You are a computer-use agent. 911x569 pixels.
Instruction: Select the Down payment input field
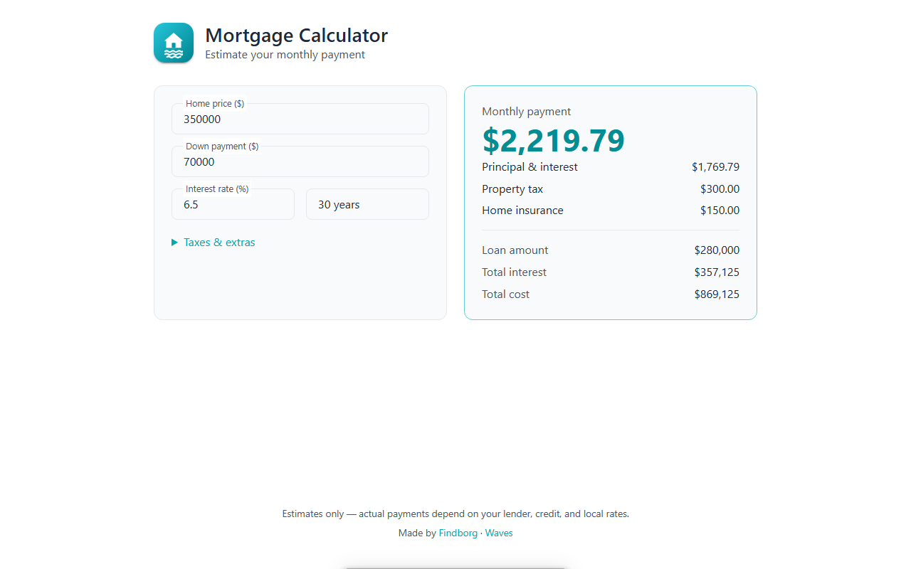(300, 161)
